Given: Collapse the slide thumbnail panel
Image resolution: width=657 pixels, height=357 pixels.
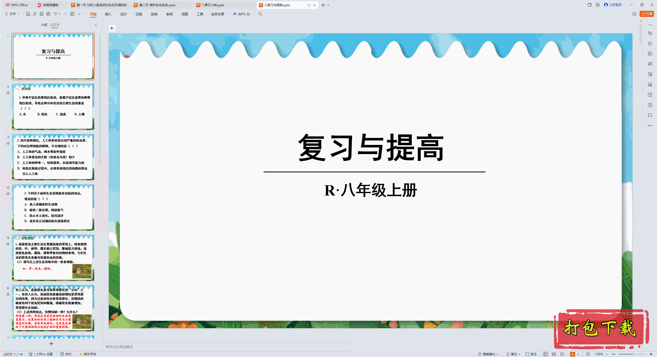Looking at the screenshot, I should click(96, 25).
